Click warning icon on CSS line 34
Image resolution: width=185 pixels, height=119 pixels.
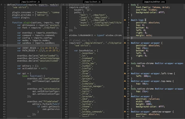click(x=125, y=88)
